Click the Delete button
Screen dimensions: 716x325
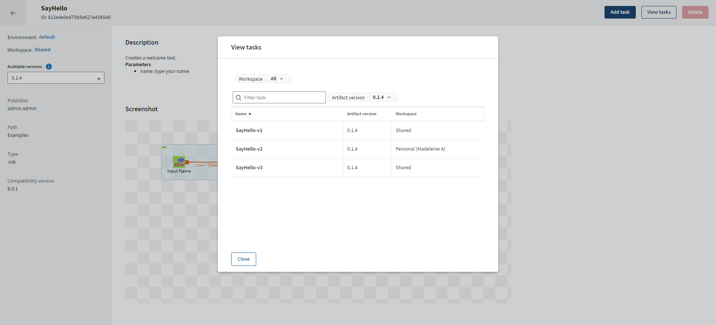(x=695, y=12)
